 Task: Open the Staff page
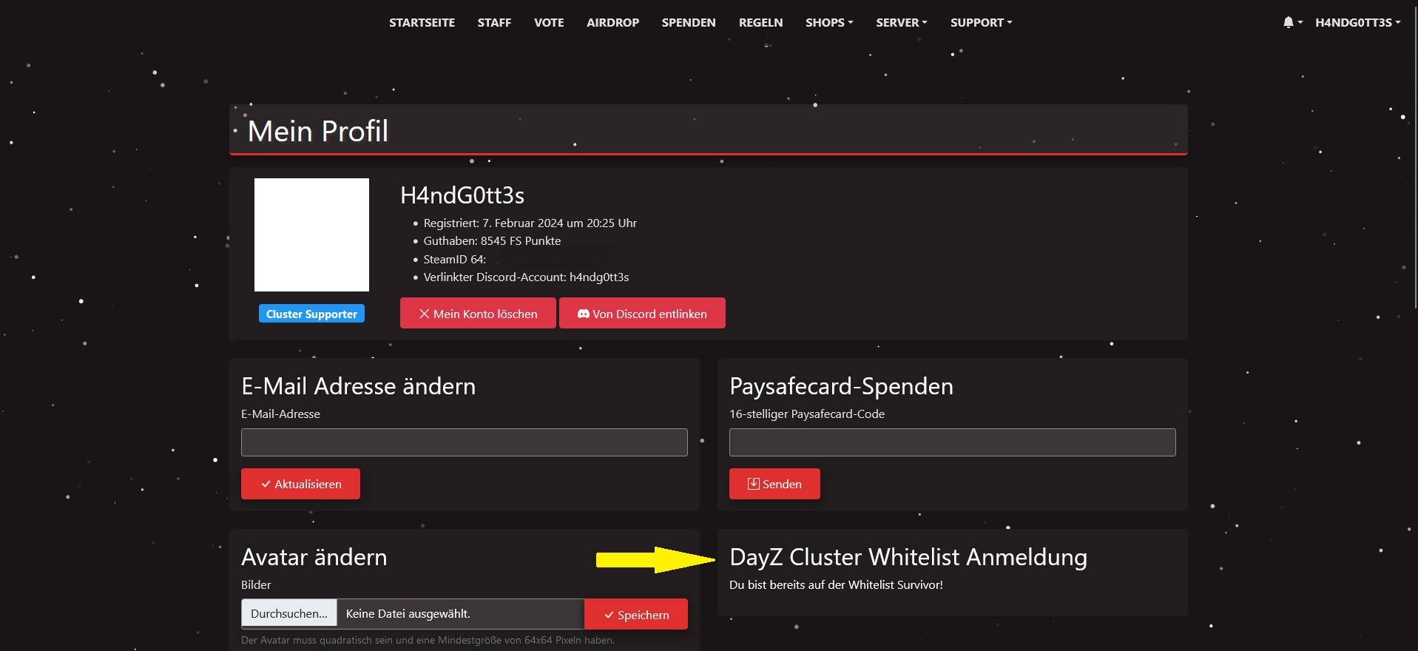pos(494,22)
